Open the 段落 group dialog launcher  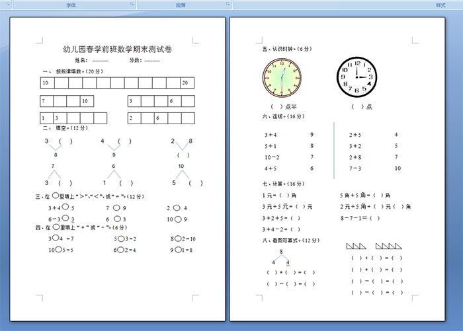228,5
